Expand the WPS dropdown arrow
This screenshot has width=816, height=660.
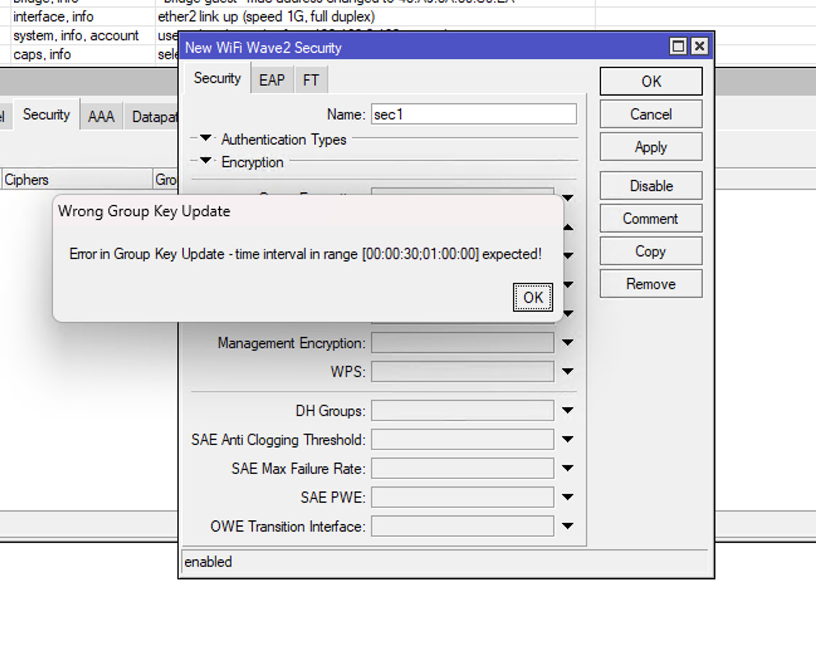tap(568, 371)
